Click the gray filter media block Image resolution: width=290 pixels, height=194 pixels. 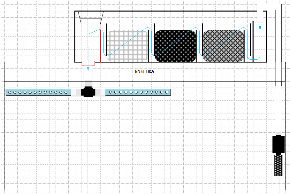coord(223,46)
